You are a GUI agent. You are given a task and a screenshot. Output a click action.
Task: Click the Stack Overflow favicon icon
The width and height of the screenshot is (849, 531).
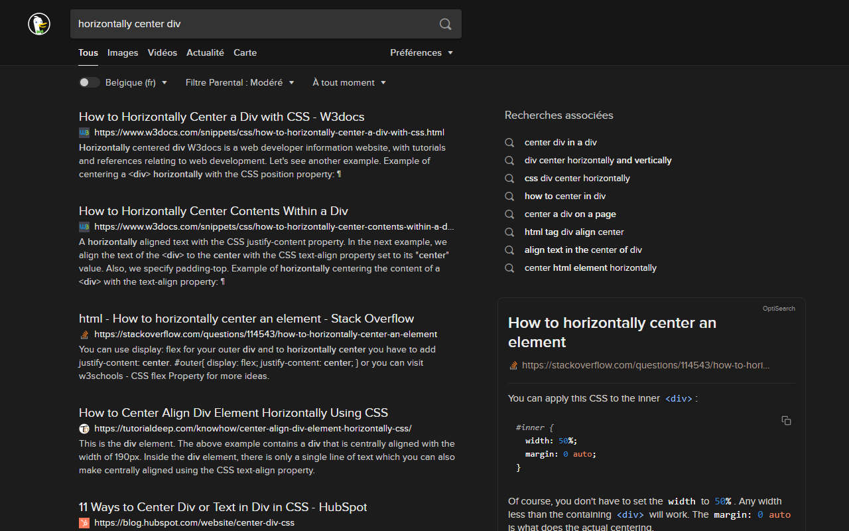pos(84,335)
